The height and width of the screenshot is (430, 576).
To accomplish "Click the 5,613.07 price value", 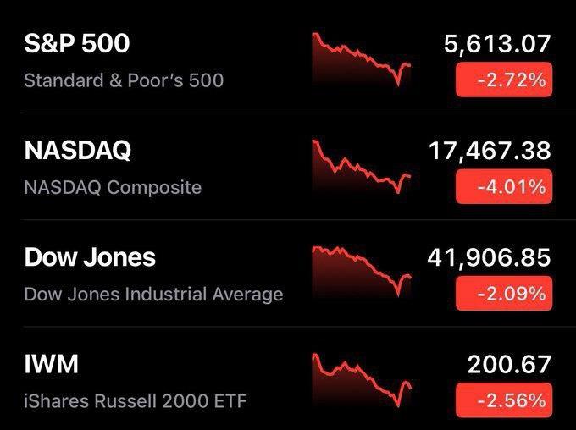I will point(497,44).
